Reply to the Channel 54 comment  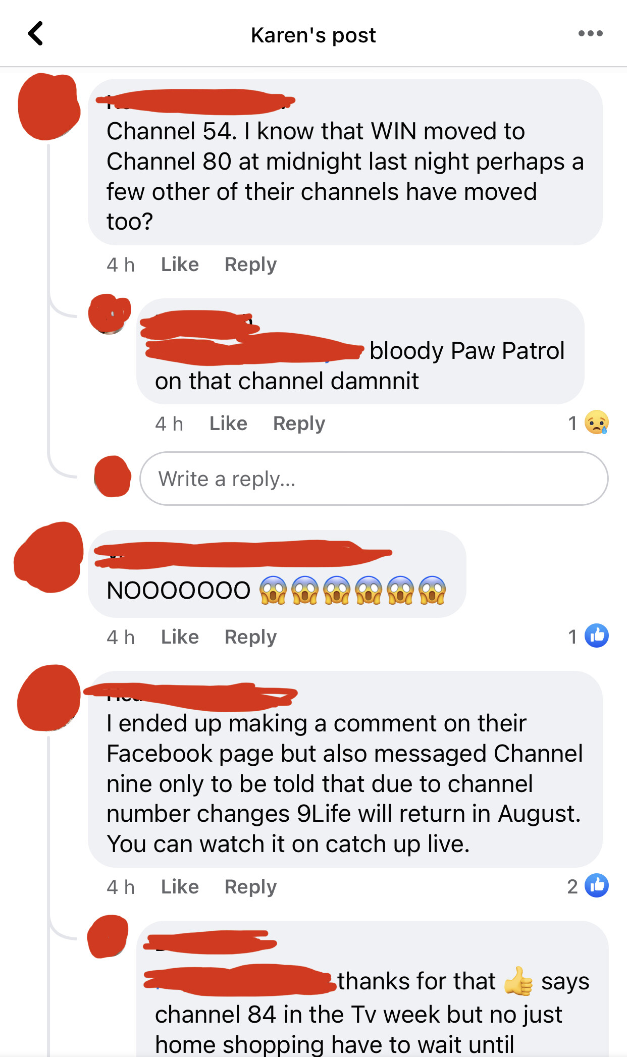250,265
